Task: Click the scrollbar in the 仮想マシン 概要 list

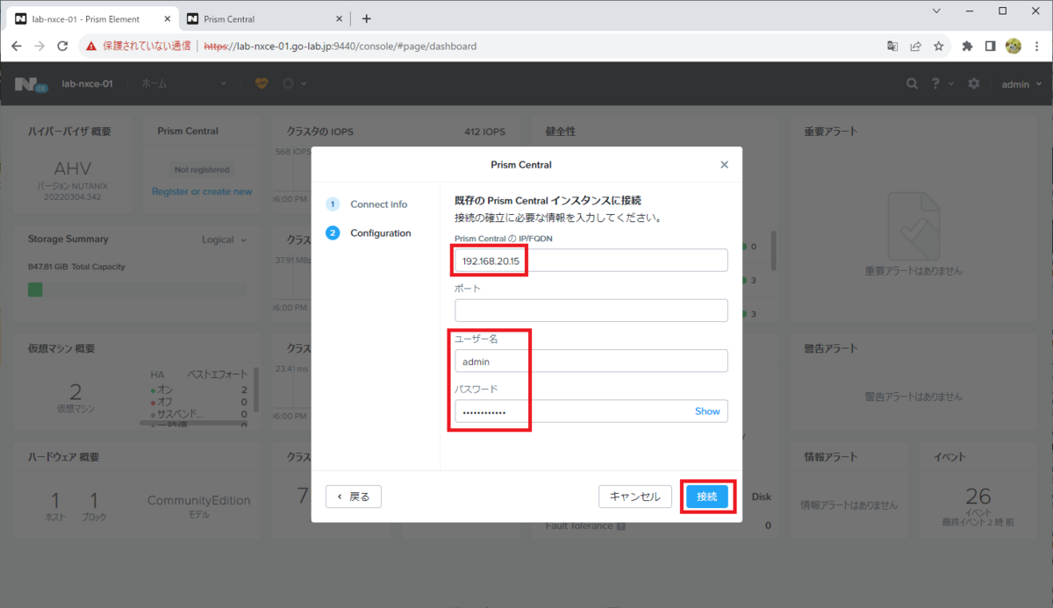Action: pyautogui.click(x=255, y=389)
